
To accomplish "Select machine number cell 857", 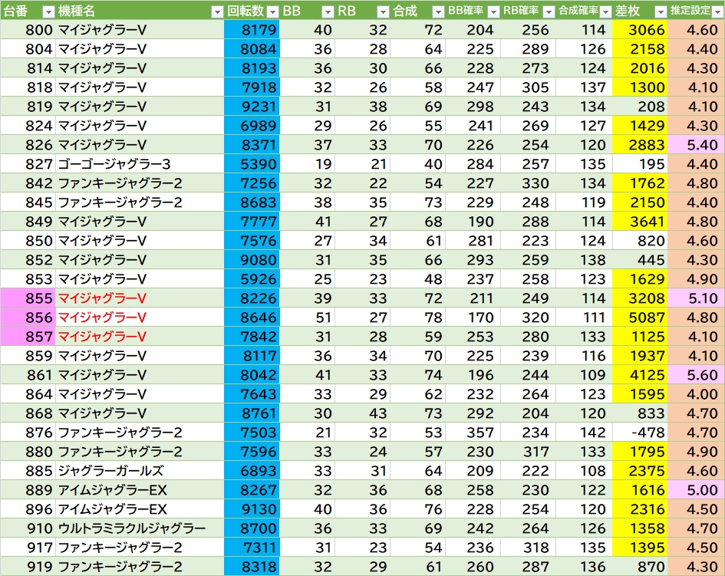I will tap(28, 337).
